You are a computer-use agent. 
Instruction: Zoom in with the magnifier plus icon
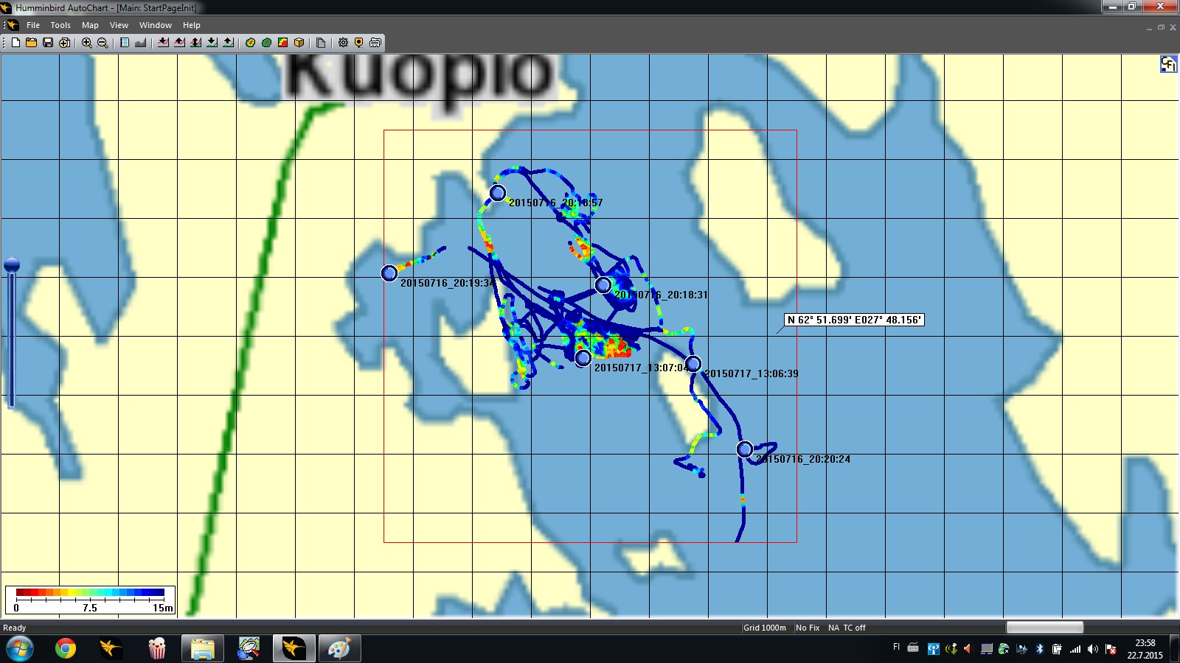coord(87,43)
